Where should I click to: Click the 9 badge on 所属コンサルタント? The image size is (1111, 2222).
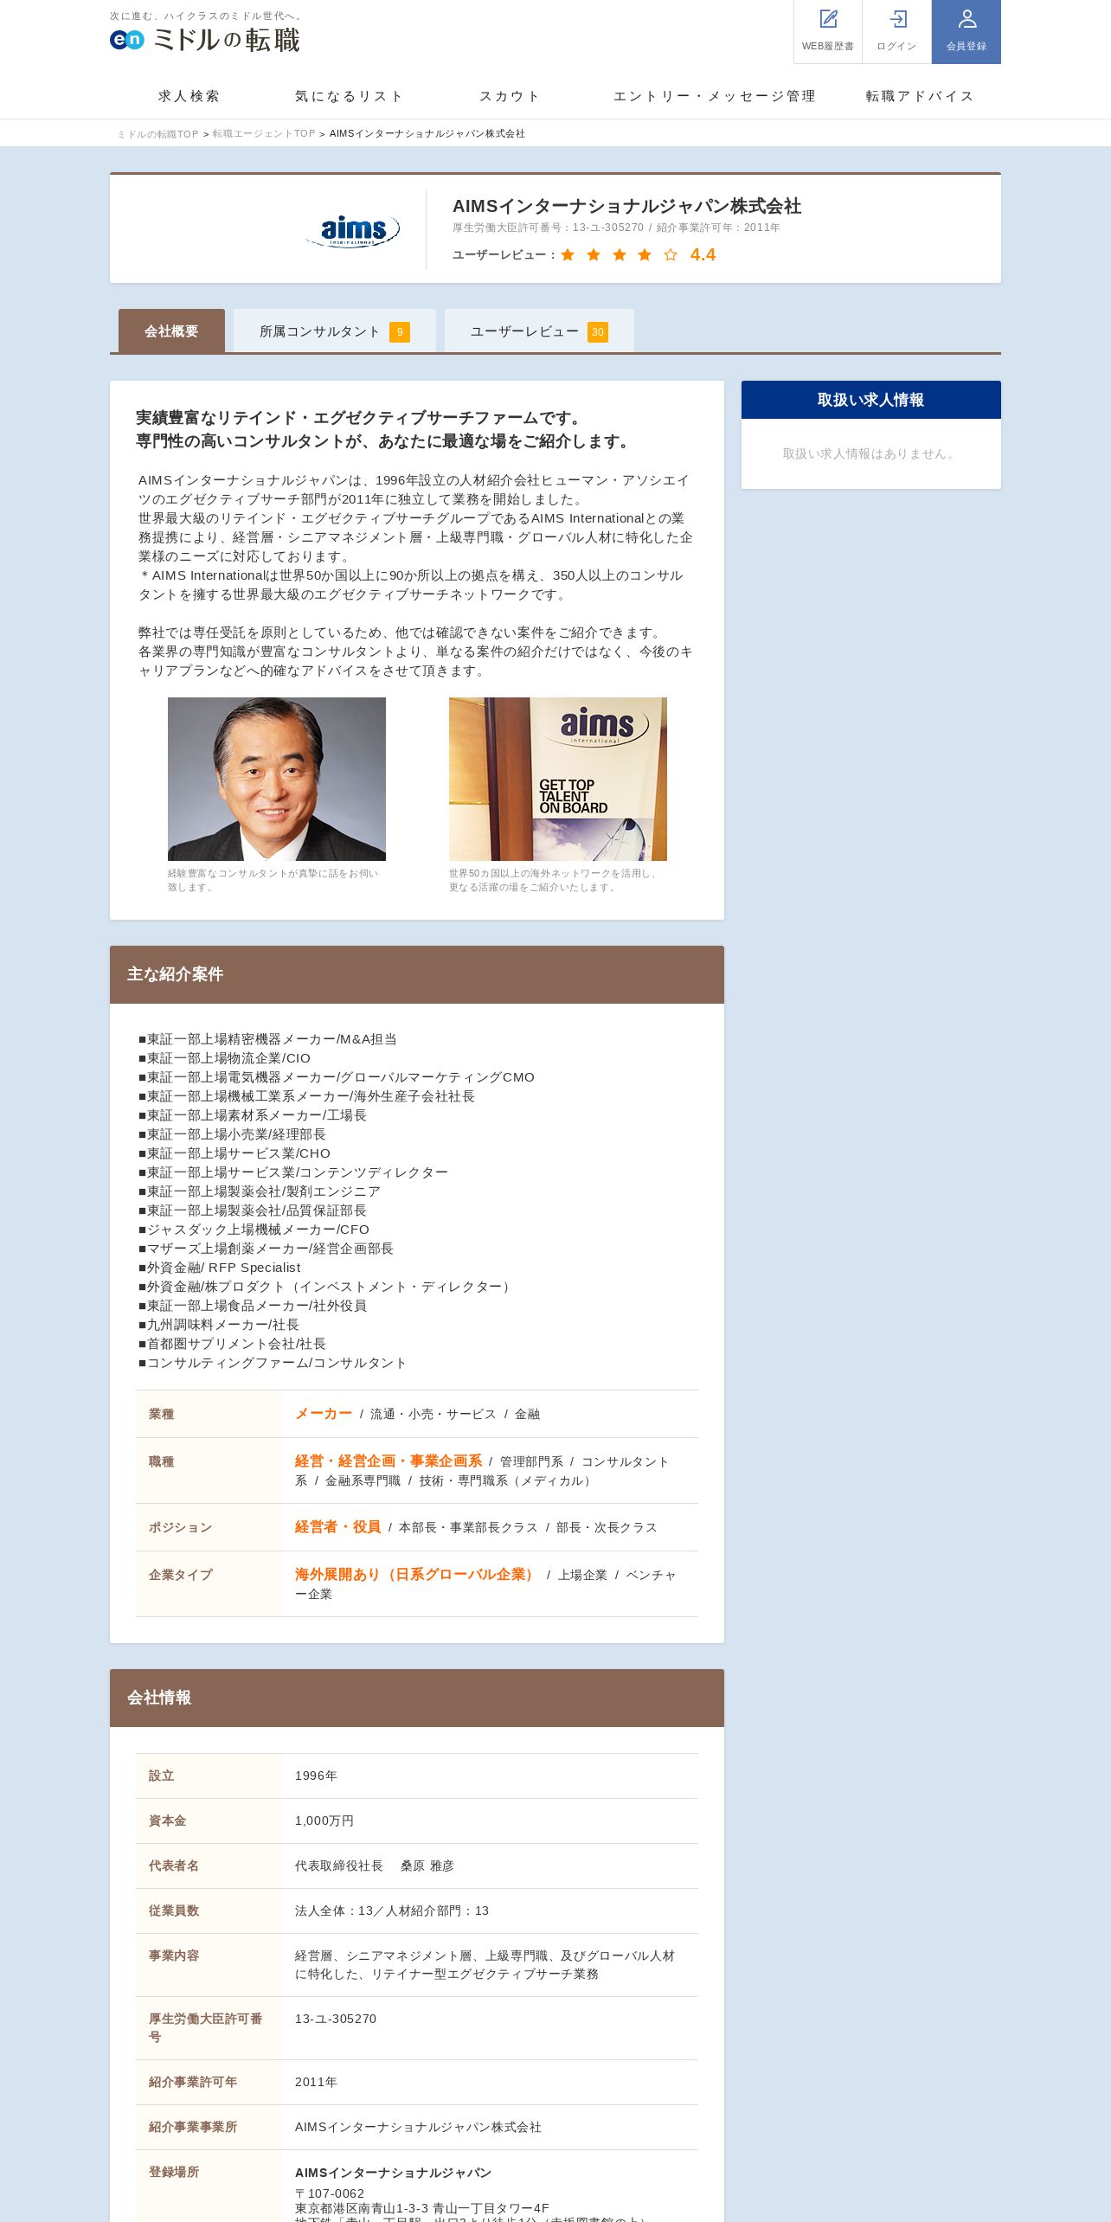[400, 332]
